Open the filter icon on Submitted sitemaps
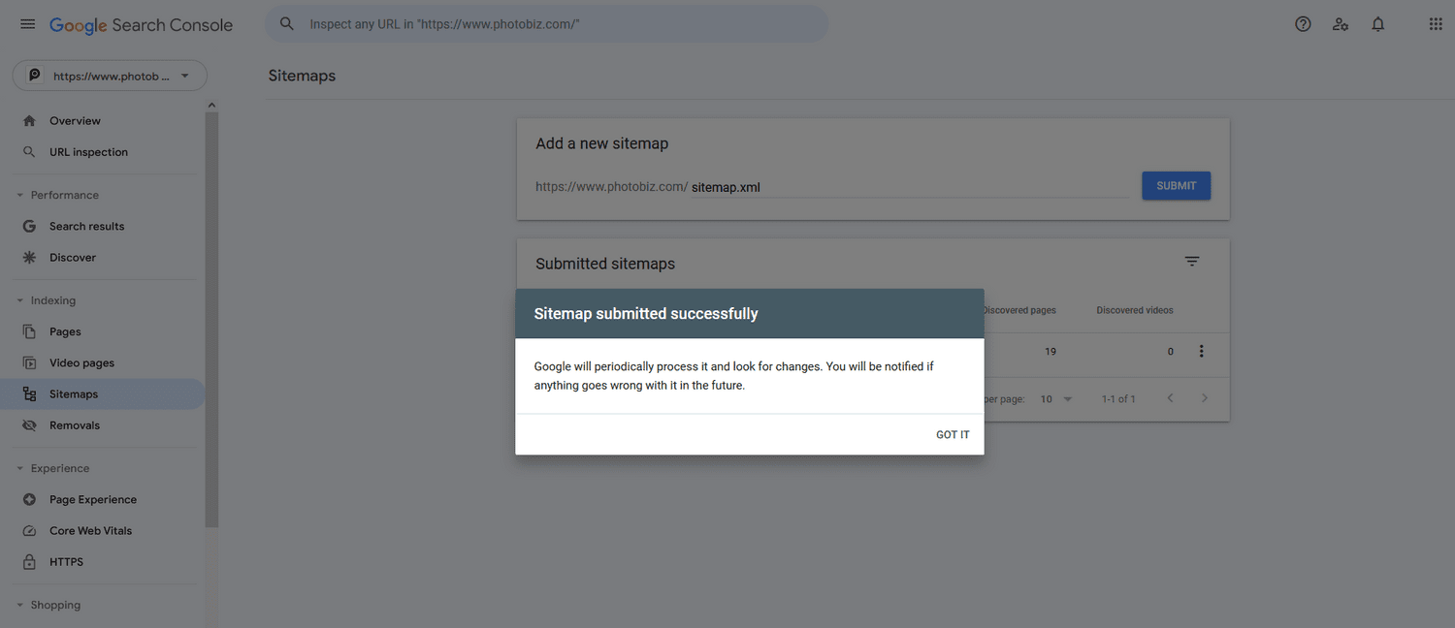Image resolution: width=1455 pixels, height=628 pixels. 1191,260
